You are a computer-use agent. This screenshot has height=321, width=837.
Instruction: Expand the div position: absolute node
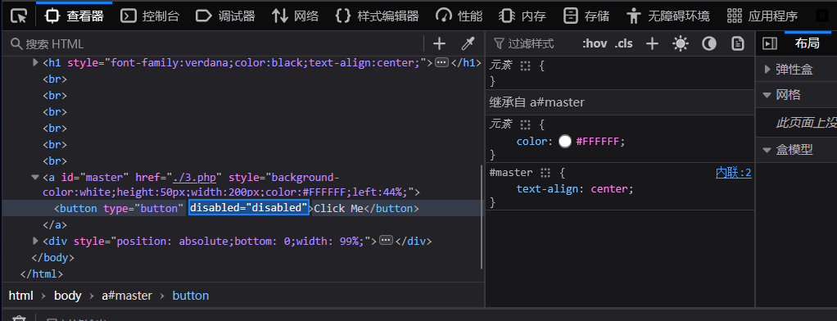(36, 241)
